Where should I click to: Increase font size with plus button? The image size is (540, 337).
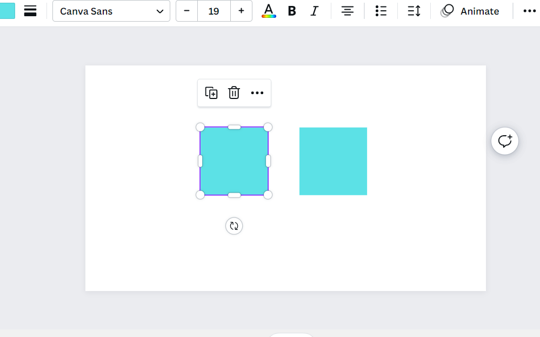(x=241, y=11)
